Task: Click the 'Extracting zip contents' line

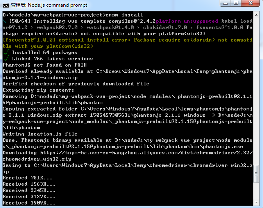Action: tap(38, 90)
